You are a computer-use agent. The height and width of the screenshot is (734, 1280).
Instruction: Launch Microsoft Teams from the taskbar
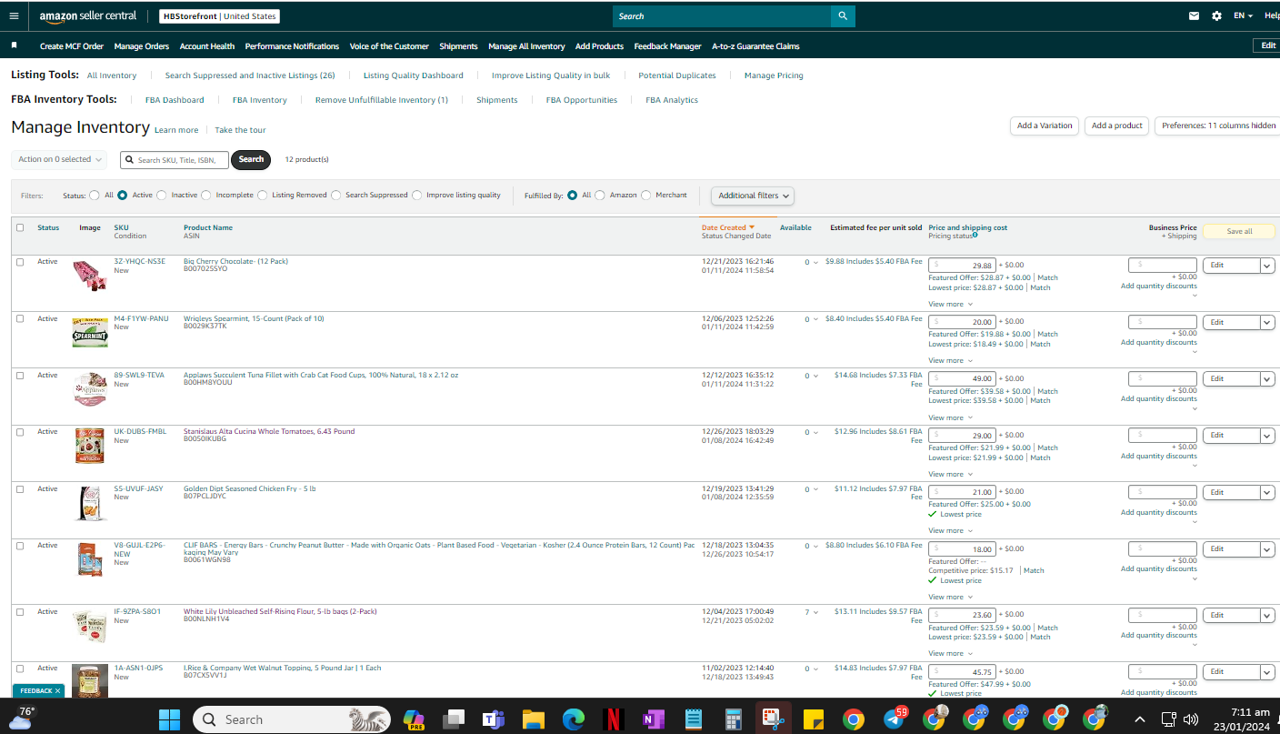coord(494,719)
